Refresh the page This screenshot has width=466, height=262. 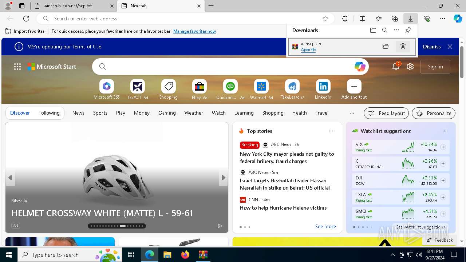pyautogui.click(x=26, y=19)
